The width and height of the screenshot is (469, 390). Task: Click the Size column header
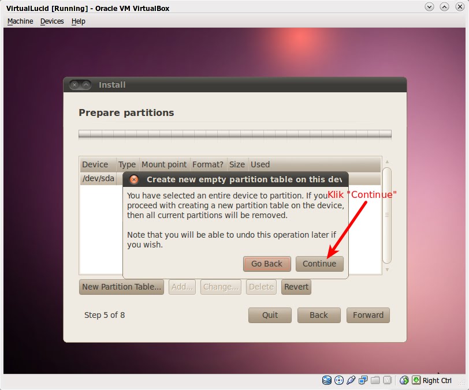tap(237, 164)
